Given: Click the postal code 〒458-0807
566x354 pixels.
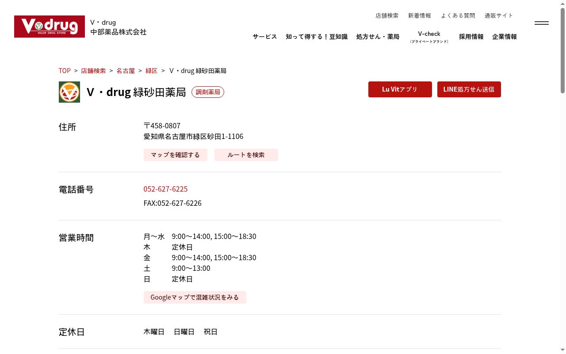Looking at the screenshot, I should click(162, 126).
